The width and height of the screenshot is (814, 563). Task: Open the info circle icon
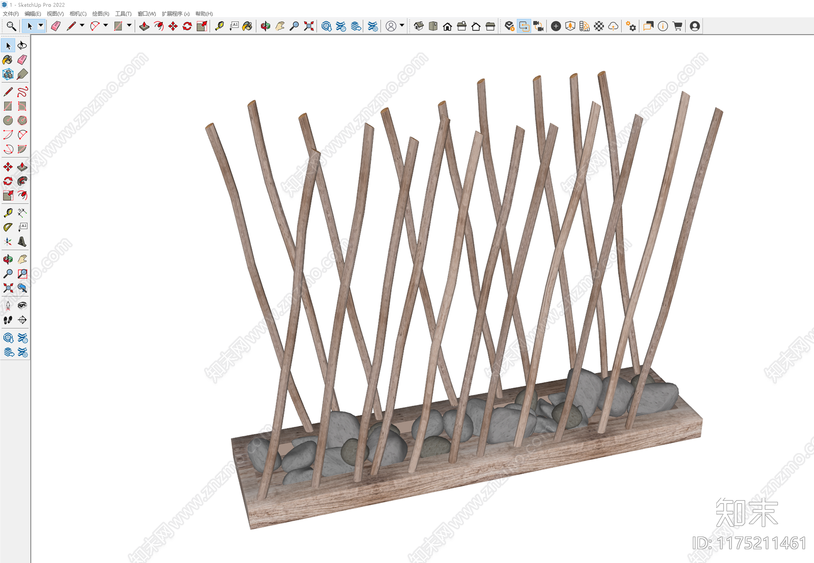(662, 26)
